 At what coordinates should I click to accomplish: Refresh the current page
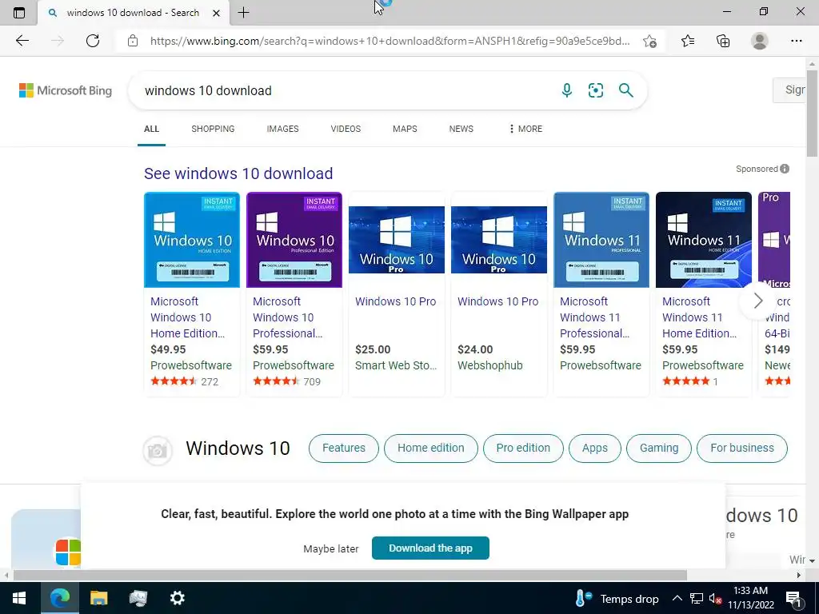pos(93,41)
